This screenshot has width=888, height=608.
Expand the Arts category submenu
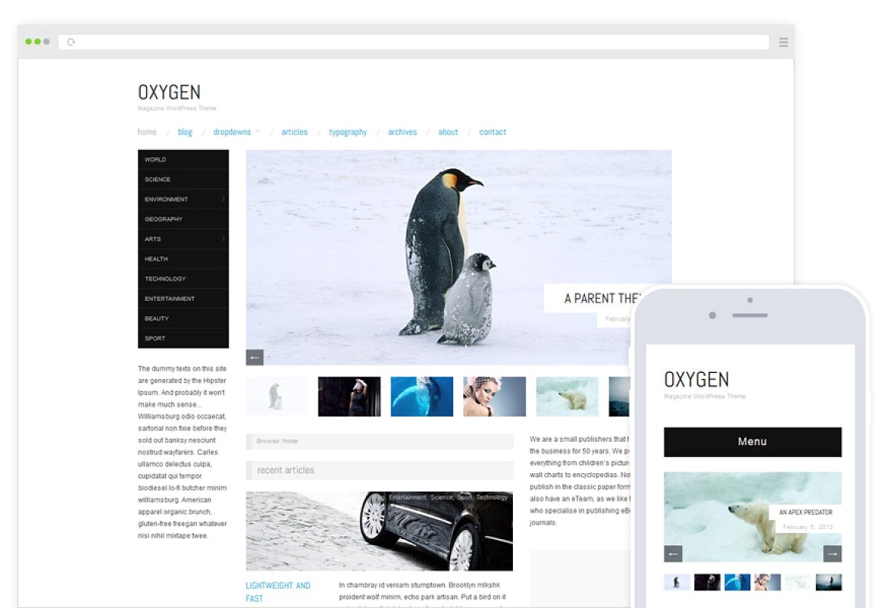point(223,239)
